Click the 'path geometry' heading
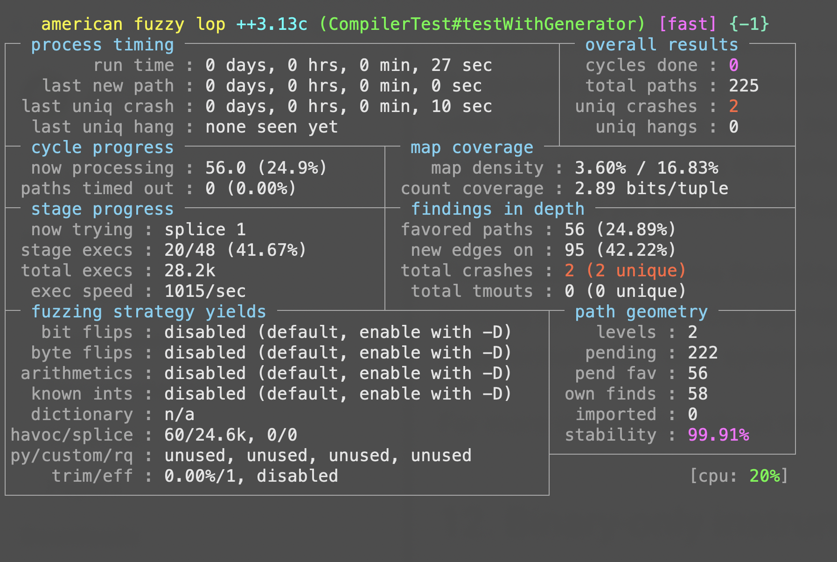 tap(641, 312)
